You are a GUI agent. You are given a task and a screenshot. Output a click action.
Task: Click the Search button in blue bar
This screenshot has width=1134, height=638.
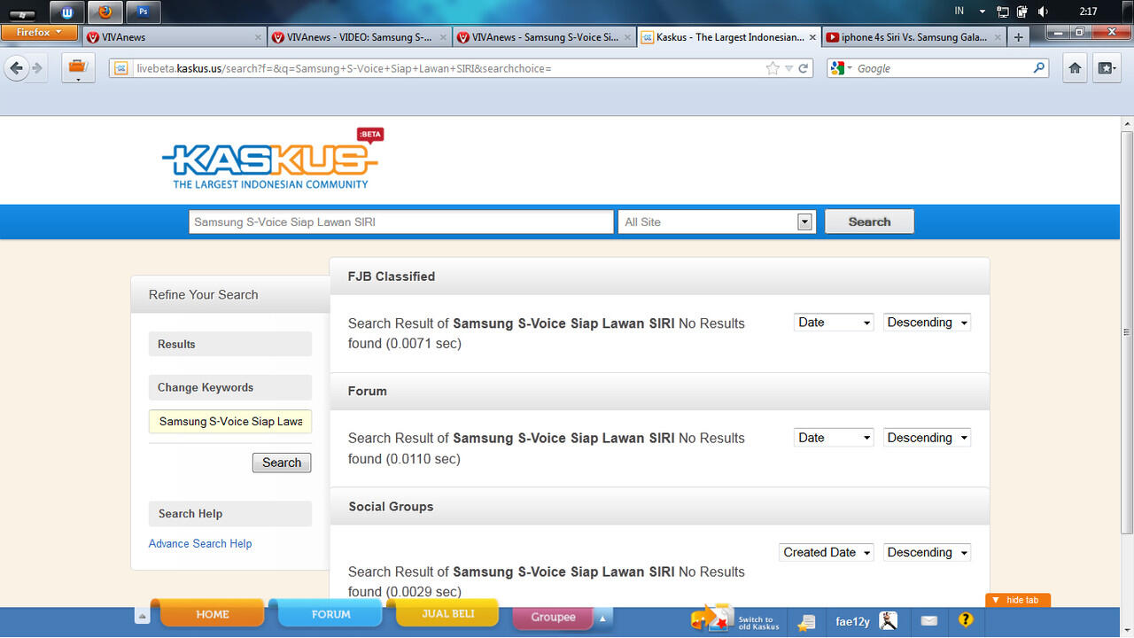869,222
